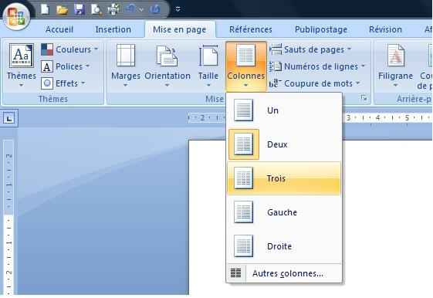The width and height of the screenshot is (433, 298).
Task: Switch to the Accueil tab
Action: [59, 29]
